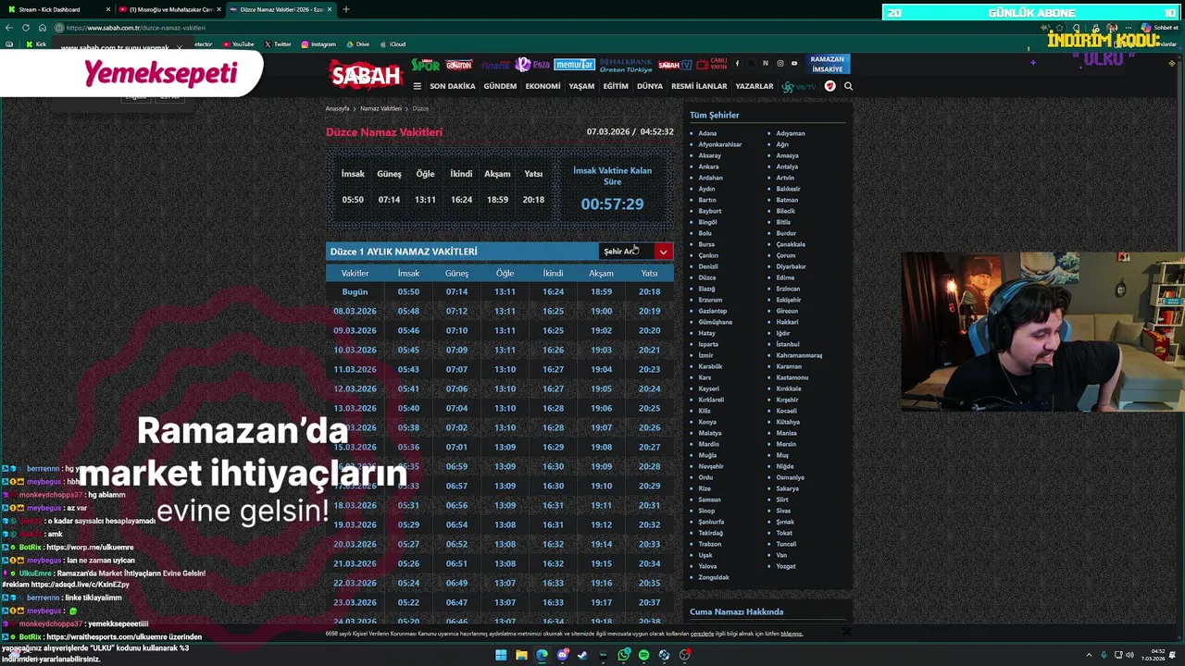
Task: Close the Düzce Namaz Vakitleri tab
Action: (330, 9)
